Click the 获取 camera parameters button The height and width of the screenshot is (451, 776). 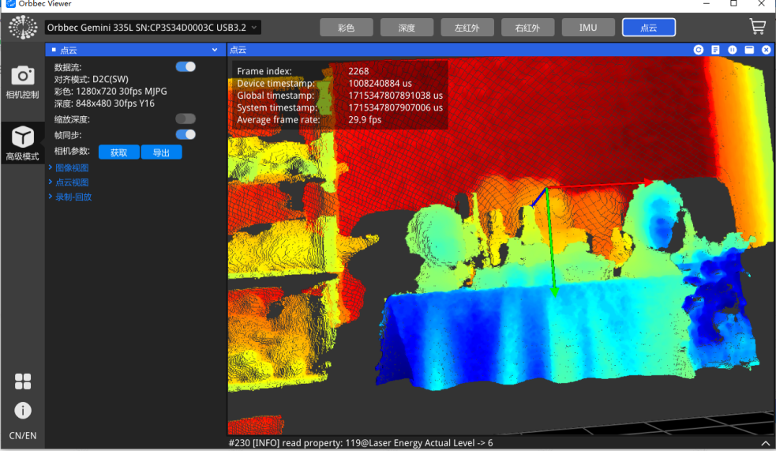(x=118, y=152)
